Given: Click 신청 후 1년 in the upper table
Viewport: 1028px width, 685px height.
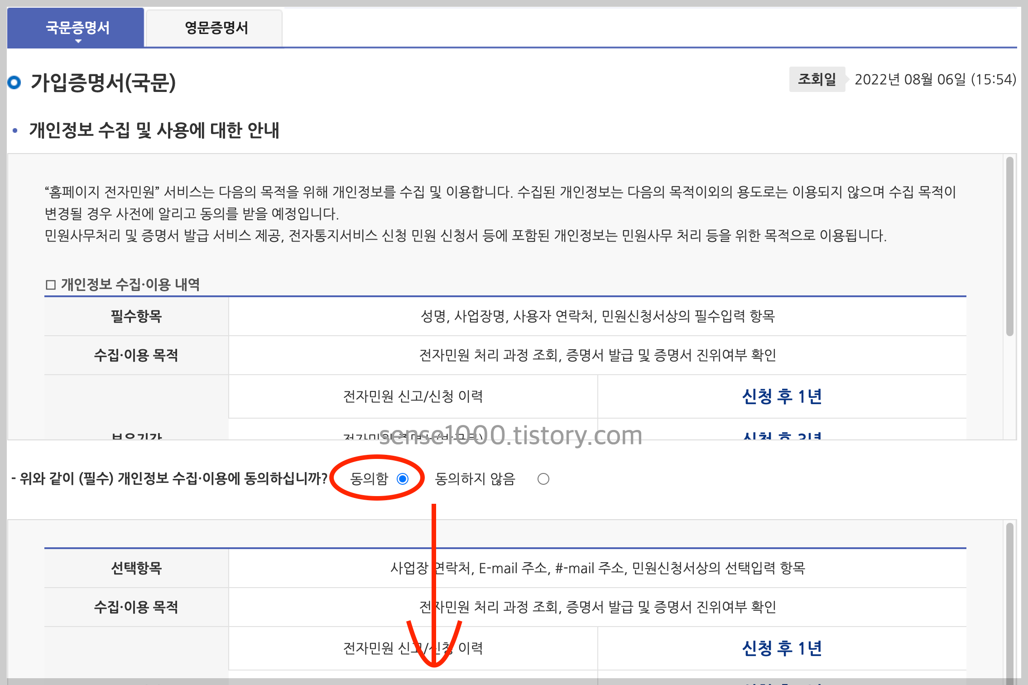Looking at the screenshot, I should pyautogui.click(x=782, y=396).
